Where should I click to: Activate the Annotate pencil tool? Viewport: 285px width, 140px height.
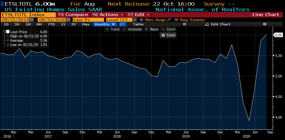pos(132,29)
